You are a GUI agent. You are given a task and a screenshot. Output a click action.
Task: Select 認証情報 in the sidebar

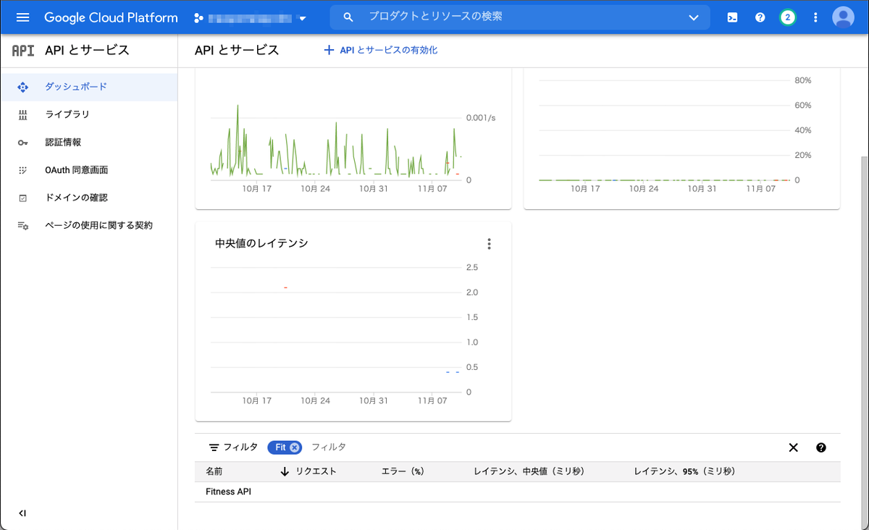88,142
